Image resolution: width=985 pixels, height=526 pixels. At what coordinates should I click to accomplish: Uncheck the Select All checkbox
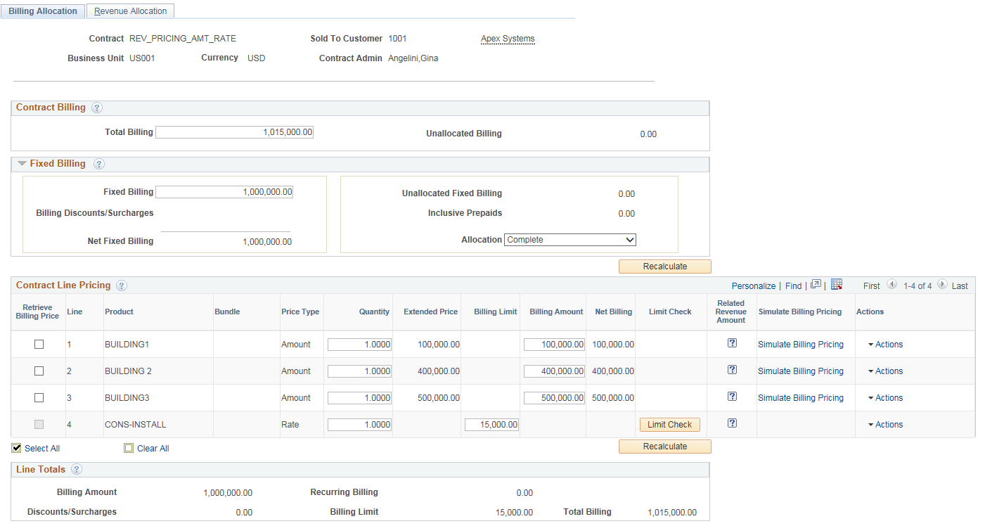pos(15,448)
